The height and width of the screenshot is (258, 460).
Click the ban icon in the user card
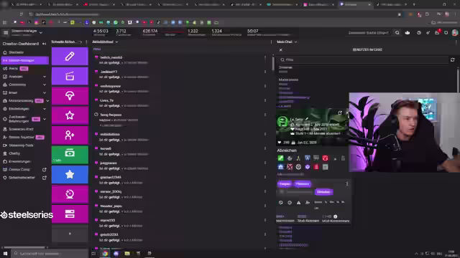281,202
